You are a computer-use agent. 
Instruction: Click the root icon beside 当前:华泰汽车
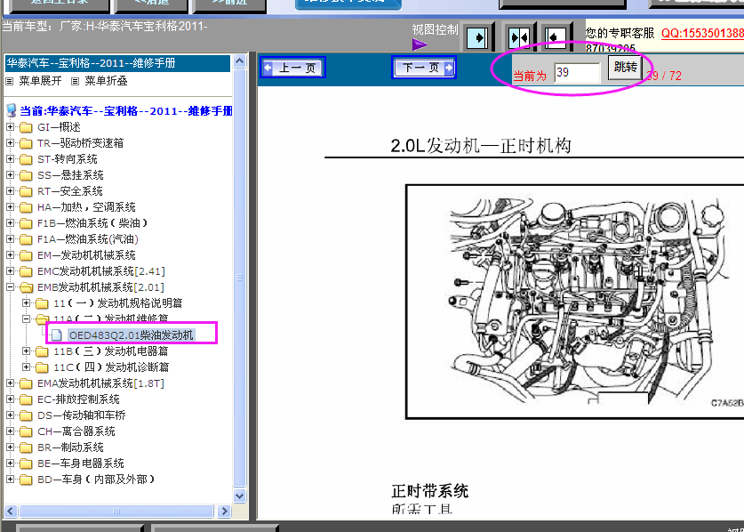pos(11,111)
